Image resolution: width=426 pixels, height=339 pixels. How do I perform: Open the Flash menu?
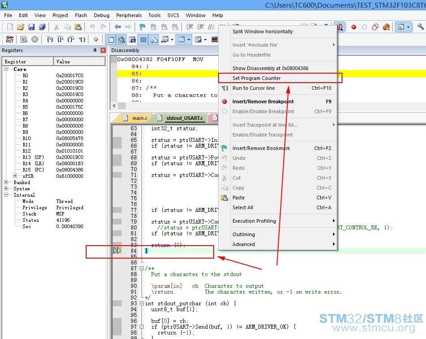tap(81, 15)
